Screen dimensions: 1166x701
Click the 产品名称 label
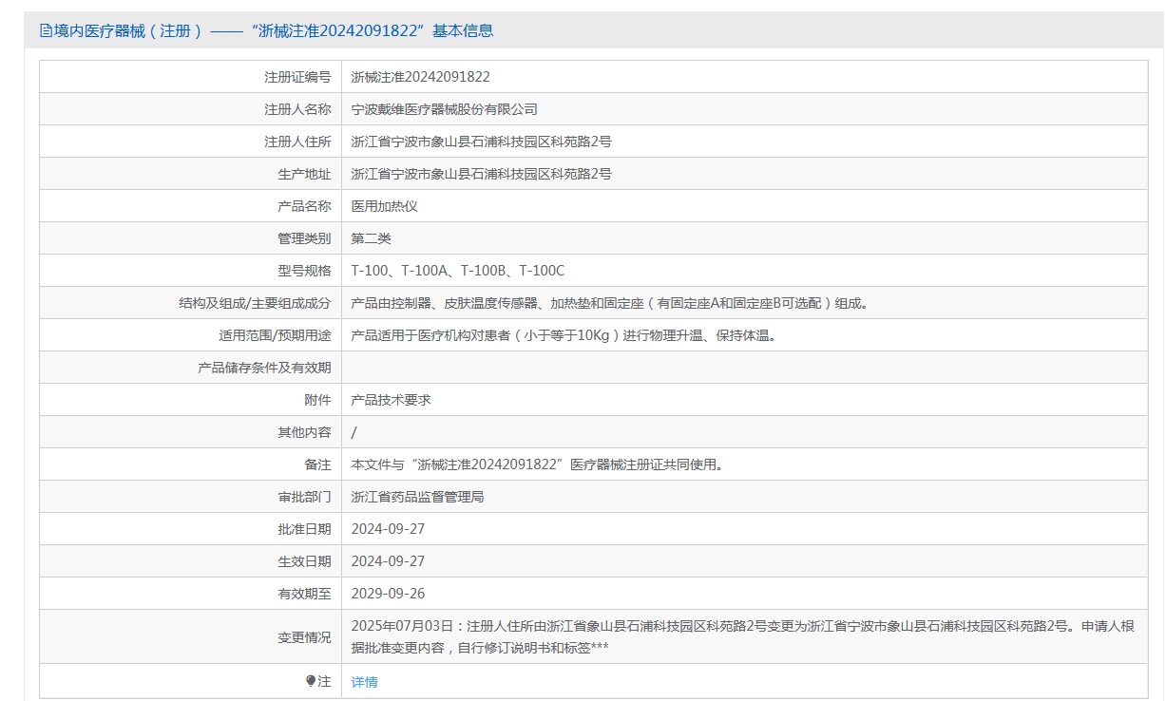click(304, 206)
